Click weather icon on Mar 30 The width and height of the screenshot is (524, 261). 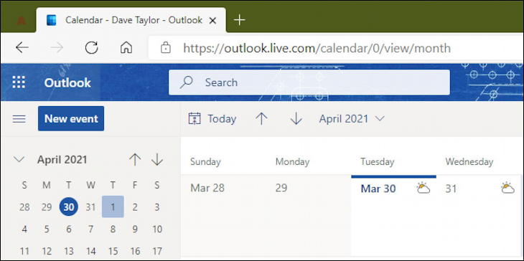tap(423, 189)
